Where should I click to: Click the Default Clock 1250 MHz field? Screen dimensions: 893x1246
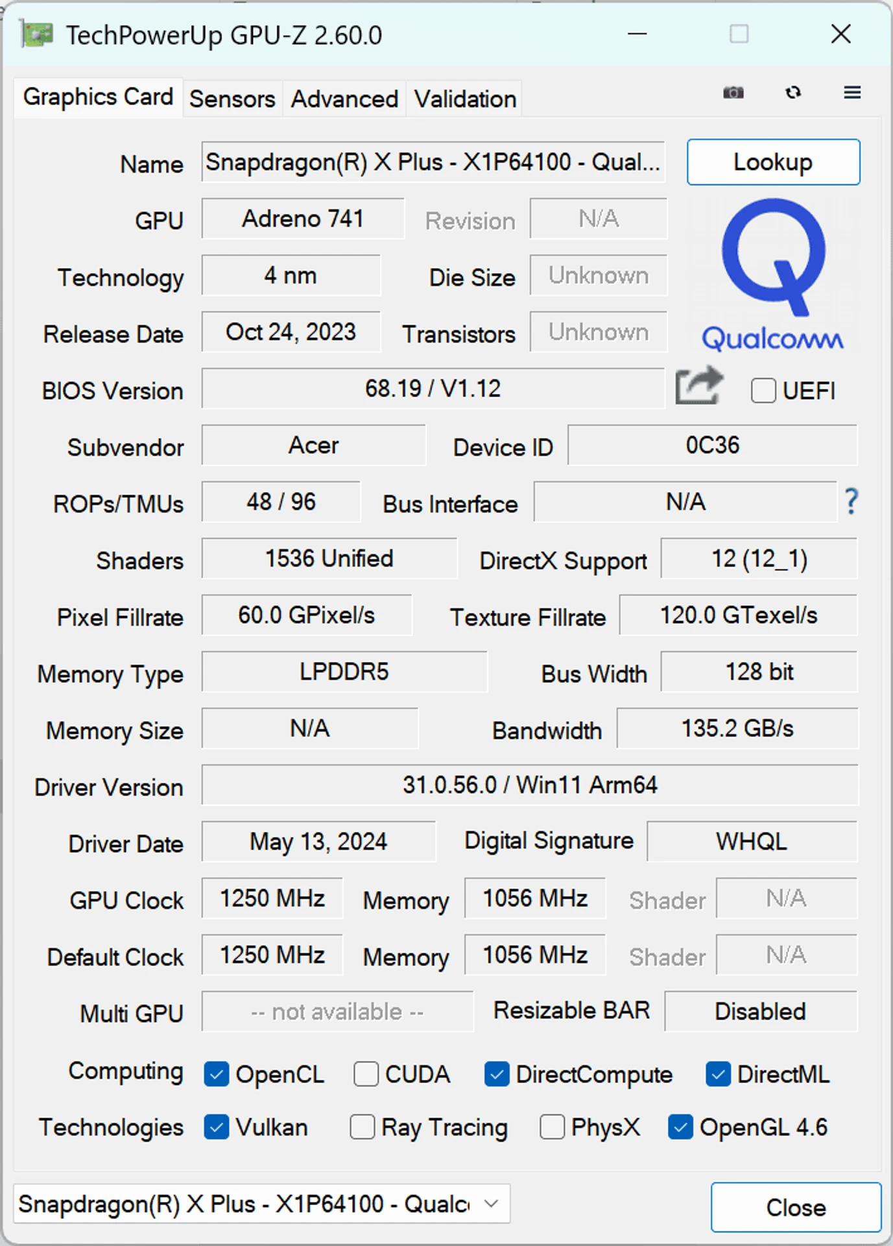[x=272, y=955]
